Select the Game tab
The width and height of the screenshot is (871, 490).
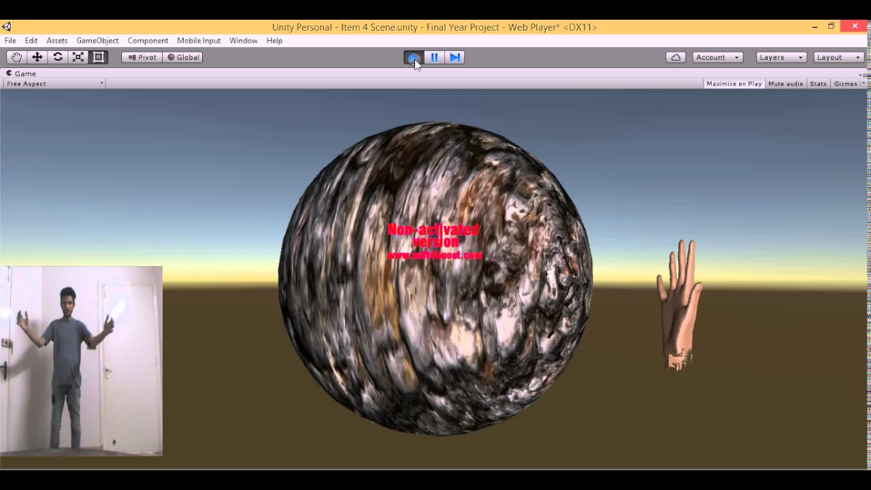21,73
